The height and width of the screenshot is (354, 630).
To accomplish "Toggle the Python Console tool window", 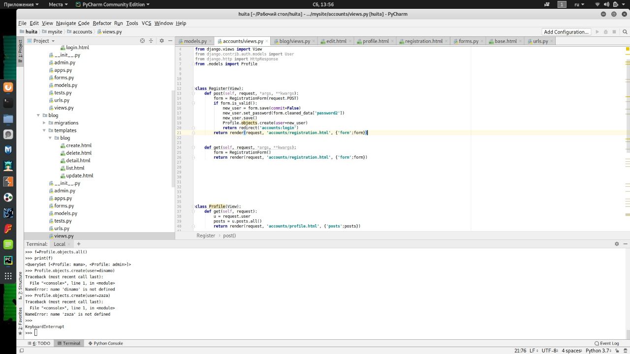I will (105, 343).
